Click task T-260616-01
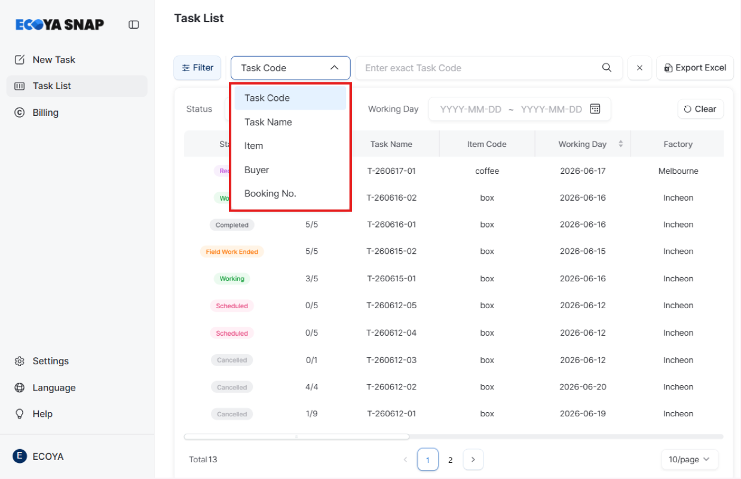The image size is (741, 479). click(391, 225)
